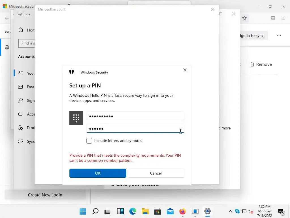
Task: Open notification center icon
Action: pos(281,211)
